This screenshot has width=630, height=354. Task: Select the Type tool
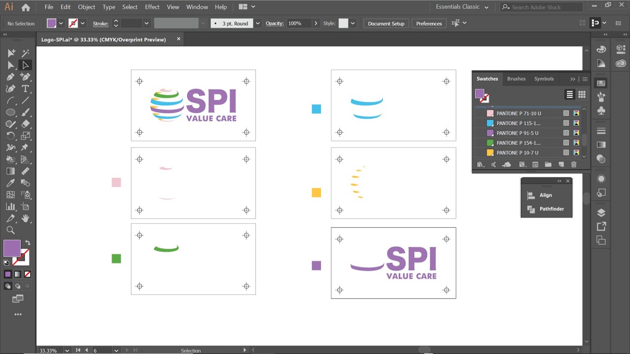pyautogui.click(x=25, y=88)
